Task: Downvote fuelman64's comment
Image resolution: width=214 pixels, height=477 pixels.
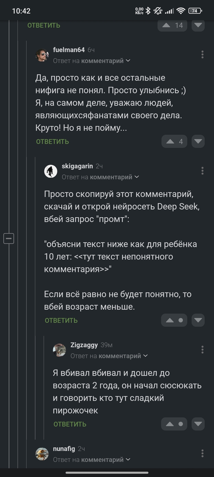Action: [x=198, y=141]
